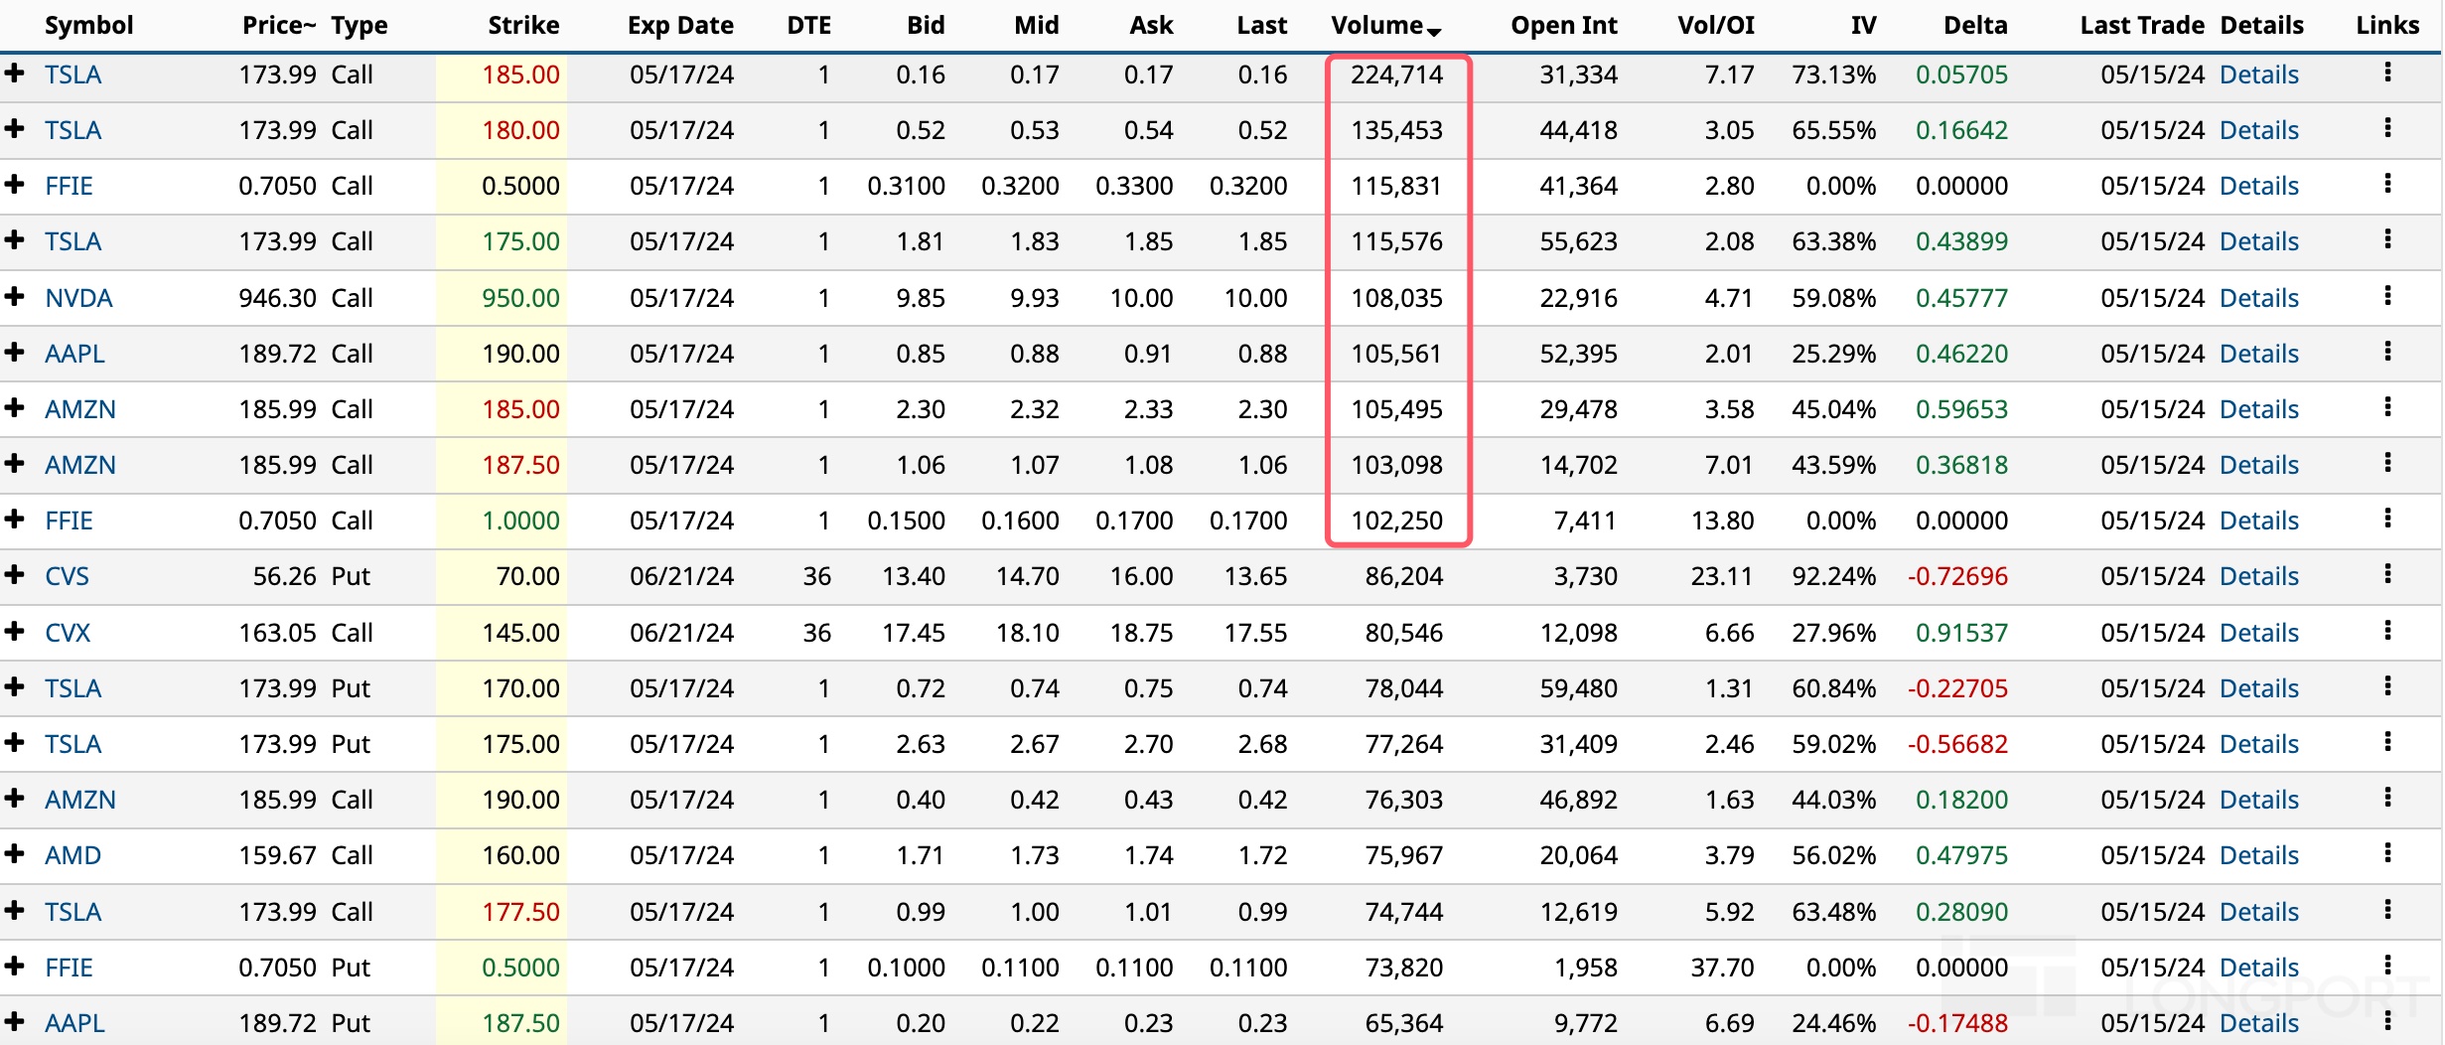The height and width of the screenshot is (1045, 2445).
Task: Expand the NVDA 950.00 Call row
Action: click(14, 296)
